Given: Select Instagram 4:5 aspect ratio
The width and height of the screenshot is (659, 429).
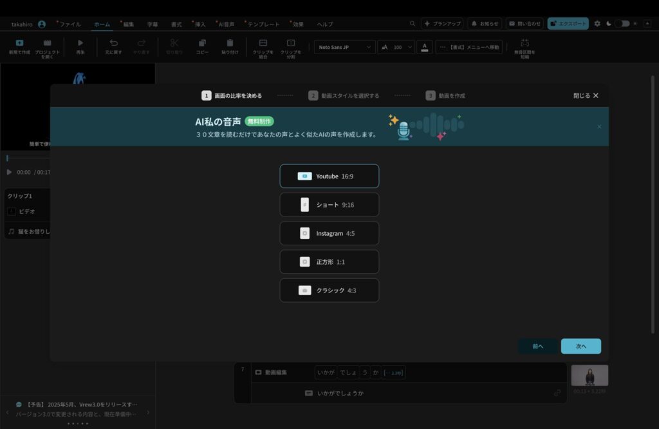Looking at the screenshot, I should 329,233.
